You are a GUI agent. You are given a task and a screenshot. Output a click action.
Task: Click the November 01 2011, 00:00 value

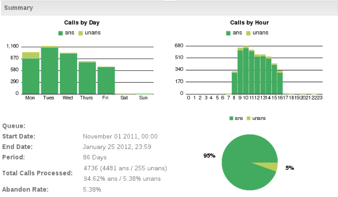coord(120,136)
